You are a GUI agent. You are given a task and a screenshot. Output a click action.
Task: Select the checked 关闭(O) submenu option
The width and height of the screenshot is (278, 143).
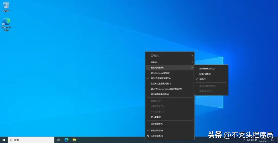pyautogui.click(x=203, y=79)
